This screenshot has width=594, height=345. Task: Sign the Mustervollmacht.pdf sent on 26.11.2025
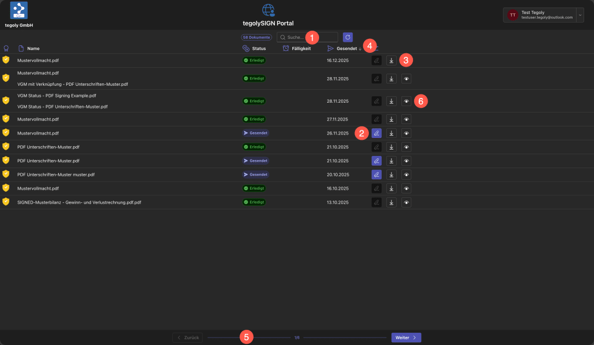point(376,133)
